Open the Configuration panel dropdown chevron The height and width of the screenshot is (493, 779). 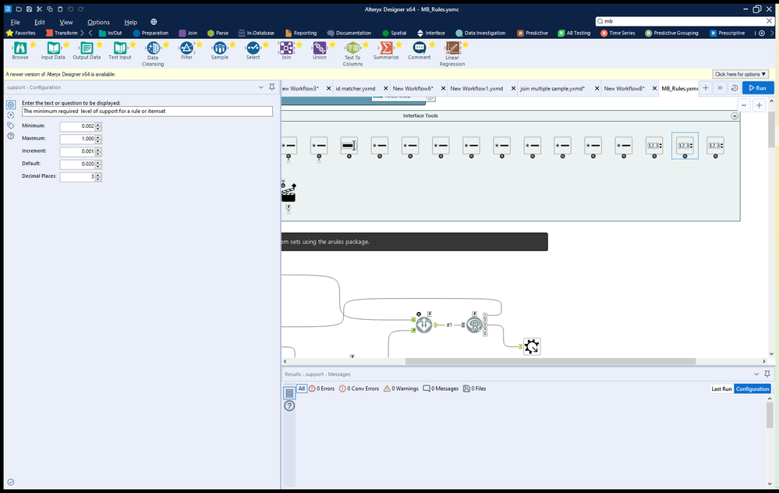pyautogui.click(x=260, y=87)
